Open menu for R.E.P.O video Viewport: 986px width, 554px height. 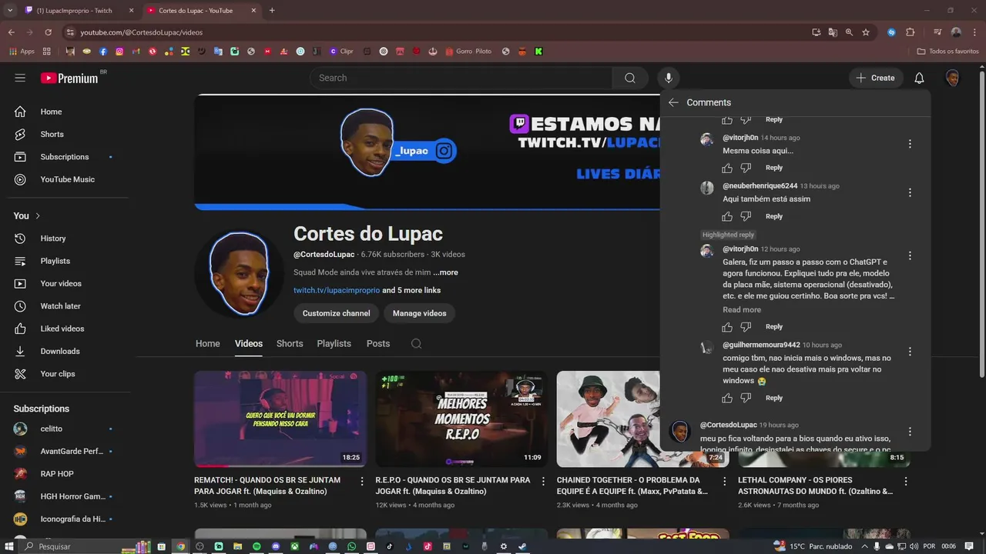click(543, 481)
